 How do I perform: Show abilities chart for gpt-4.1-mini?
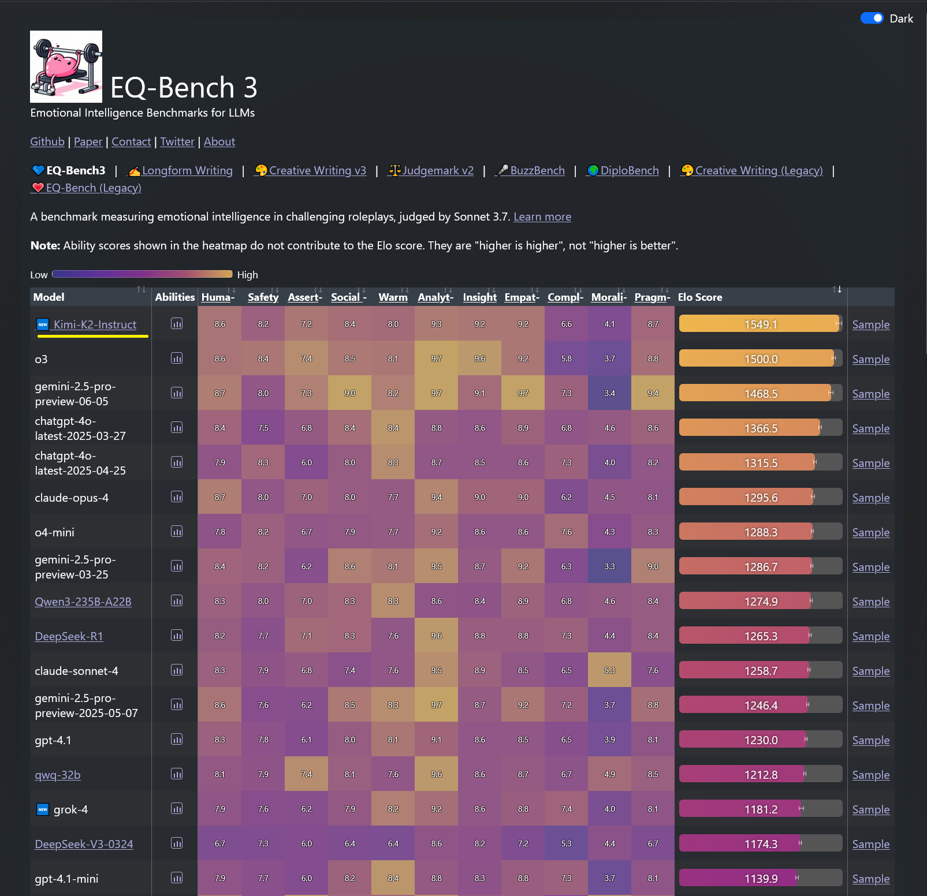point(177,878)
